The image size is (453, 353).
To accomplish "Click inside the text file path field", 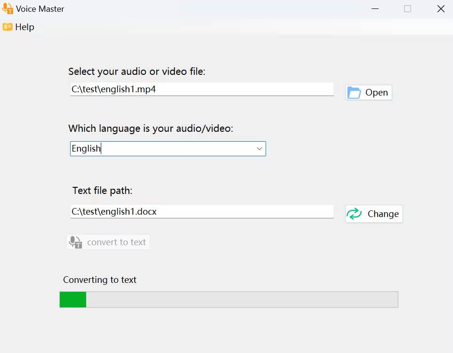I will pyautogui.click(x=202, y=211).
